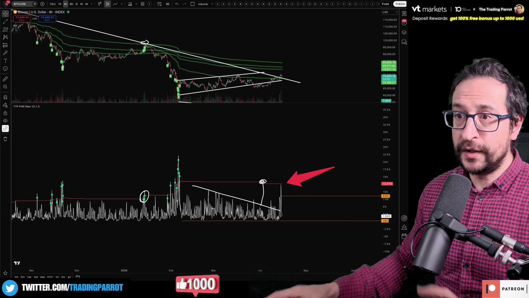Expand the chart style dropdown
The width and height of the screenshot is (529, 298).
(122, 4)
